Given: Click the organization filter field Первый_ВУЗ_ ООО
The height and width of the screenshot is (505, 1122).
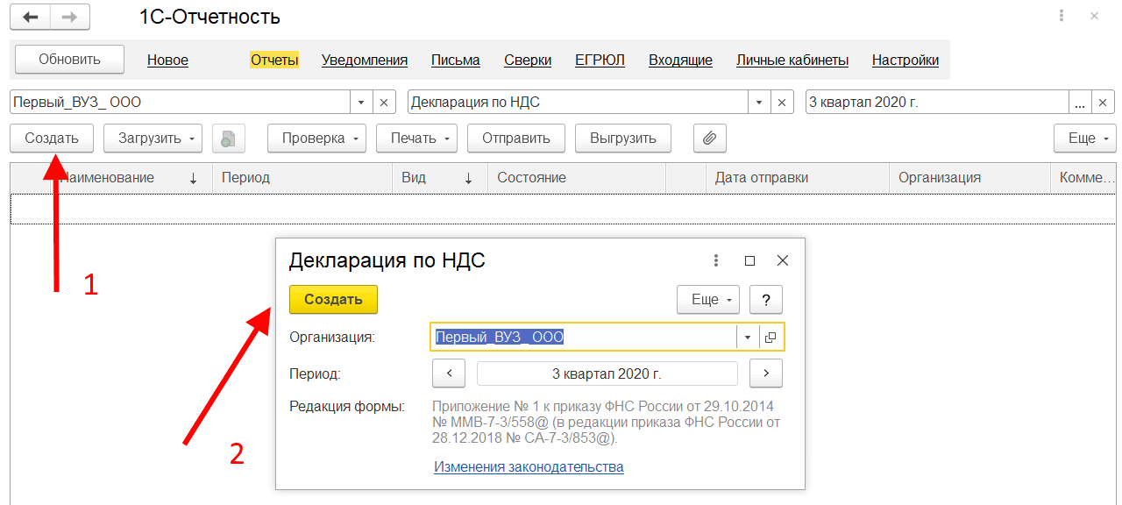Looking at the screenshot, I should click(181, 102).
